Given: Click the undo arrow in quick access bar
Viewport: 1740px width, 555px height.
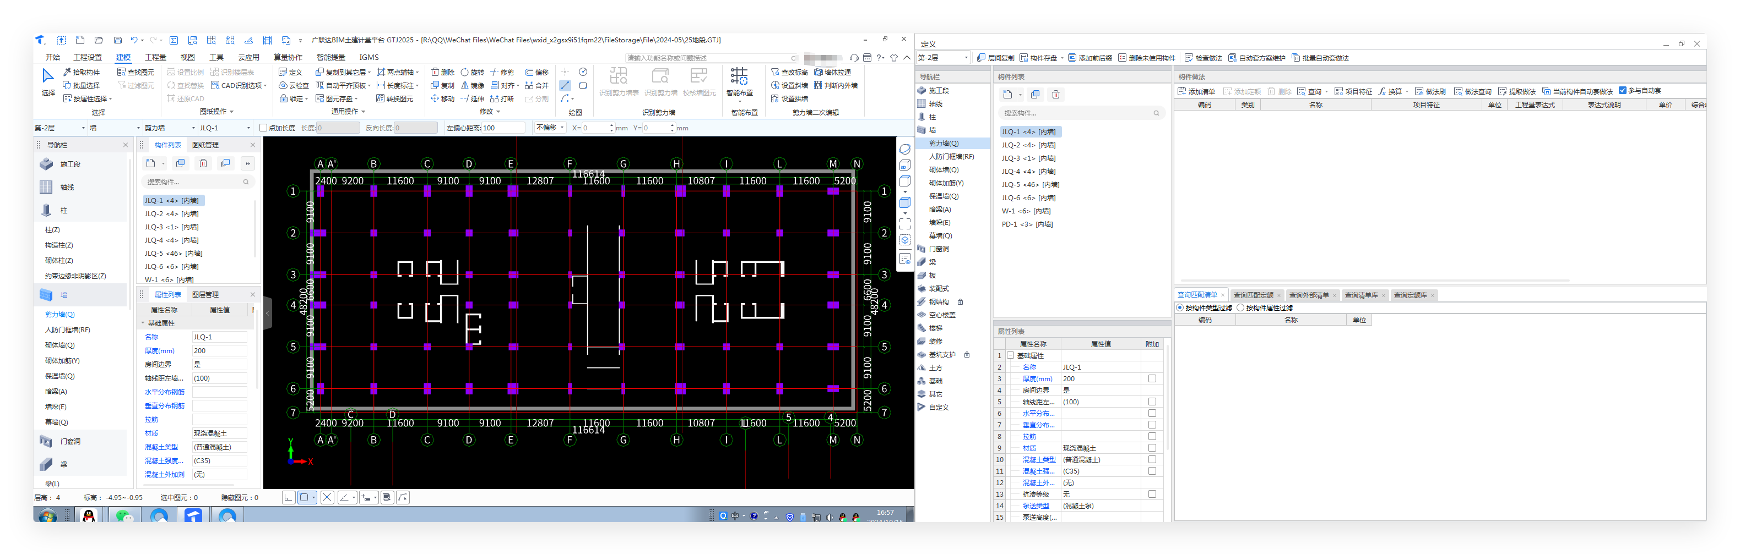Looking at the screenshot, I should (x=134, y=41).
